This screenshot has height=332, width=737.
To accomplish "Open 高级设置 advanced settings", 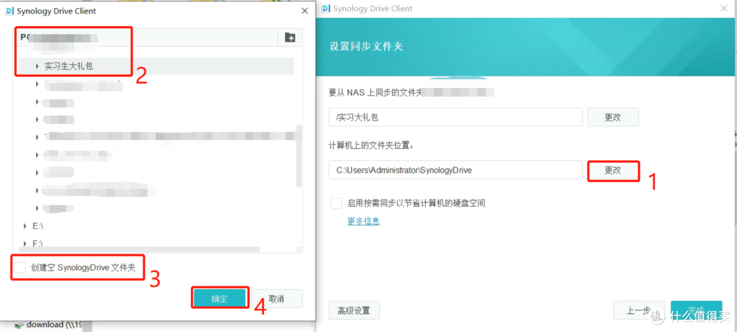I will [x=354, y=310].
